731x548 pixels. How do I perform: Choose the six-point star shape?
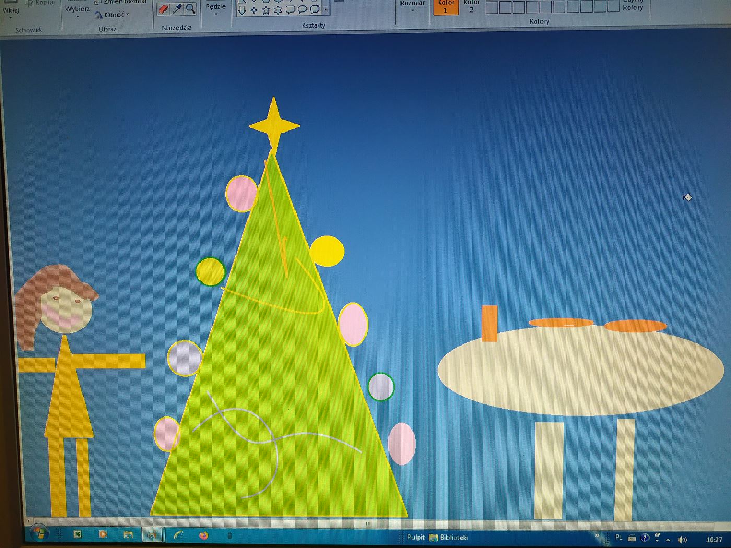tap(278, 10)
